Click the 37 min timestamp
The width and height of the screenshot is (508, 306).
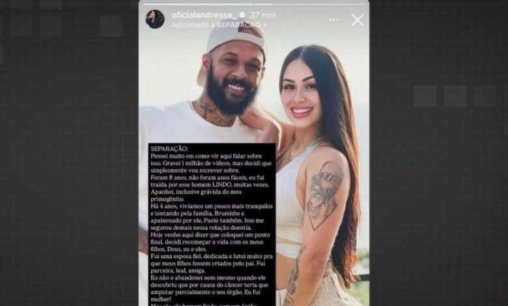(x=262, y=15)
